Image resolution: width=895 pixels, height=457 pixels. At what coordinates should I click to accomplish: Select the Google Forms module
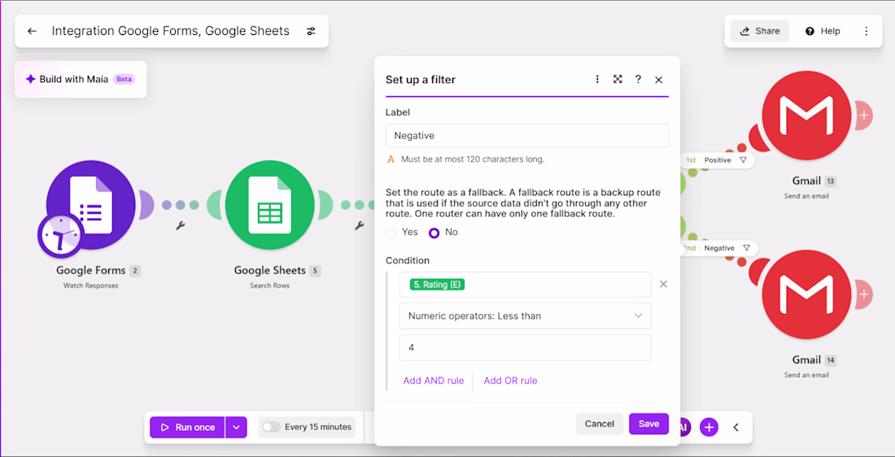coord(91,205)
